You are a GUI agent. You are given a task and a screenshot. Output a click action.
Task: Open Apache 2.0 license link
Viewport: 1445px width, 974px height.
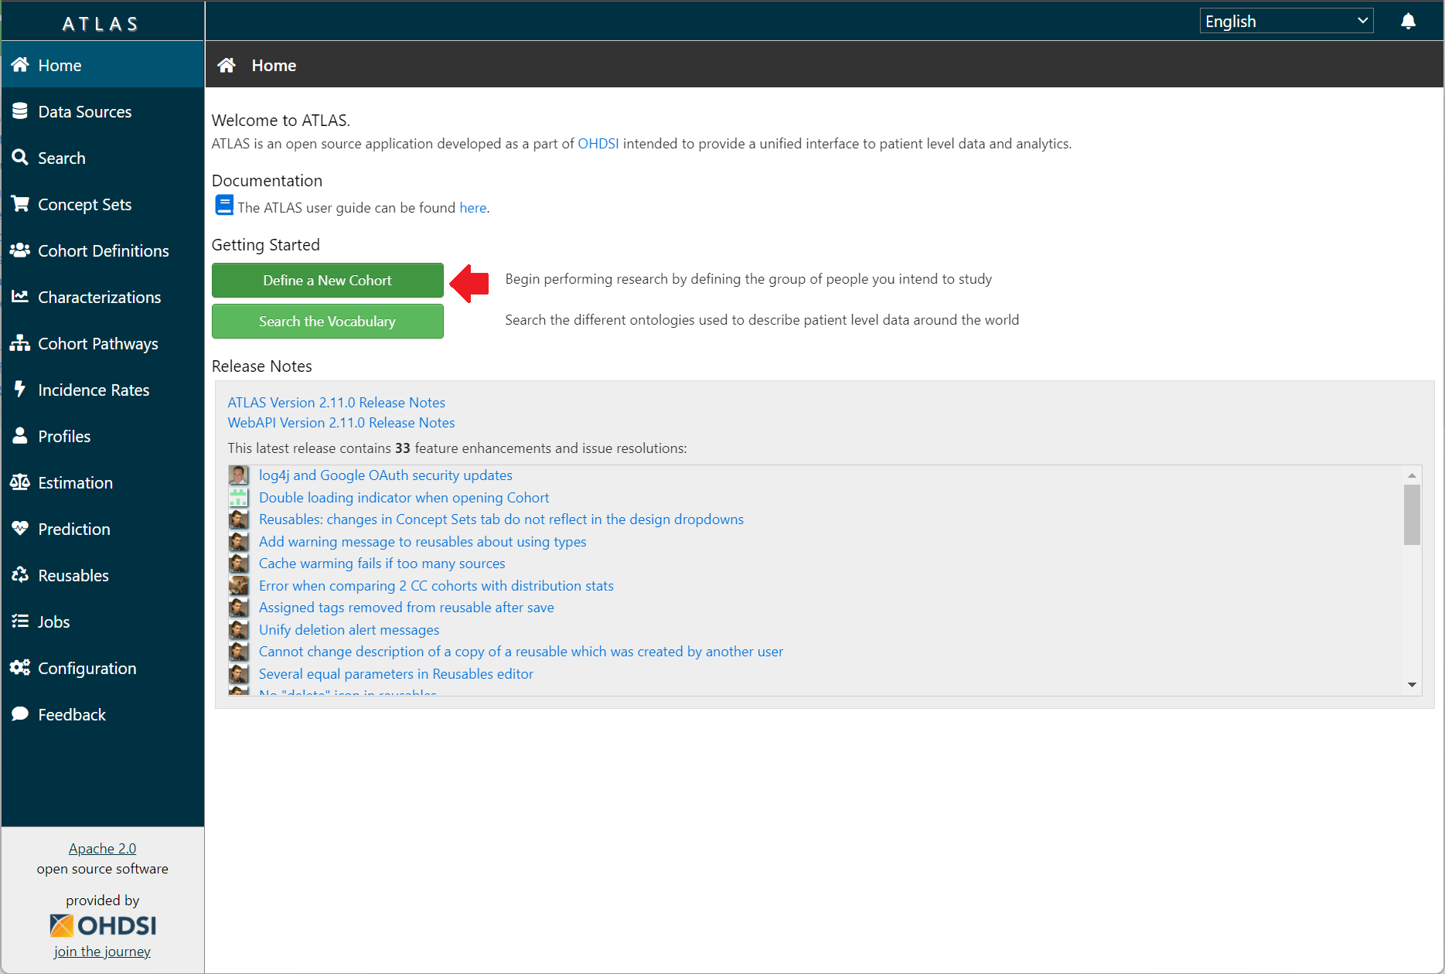[102, 849]
